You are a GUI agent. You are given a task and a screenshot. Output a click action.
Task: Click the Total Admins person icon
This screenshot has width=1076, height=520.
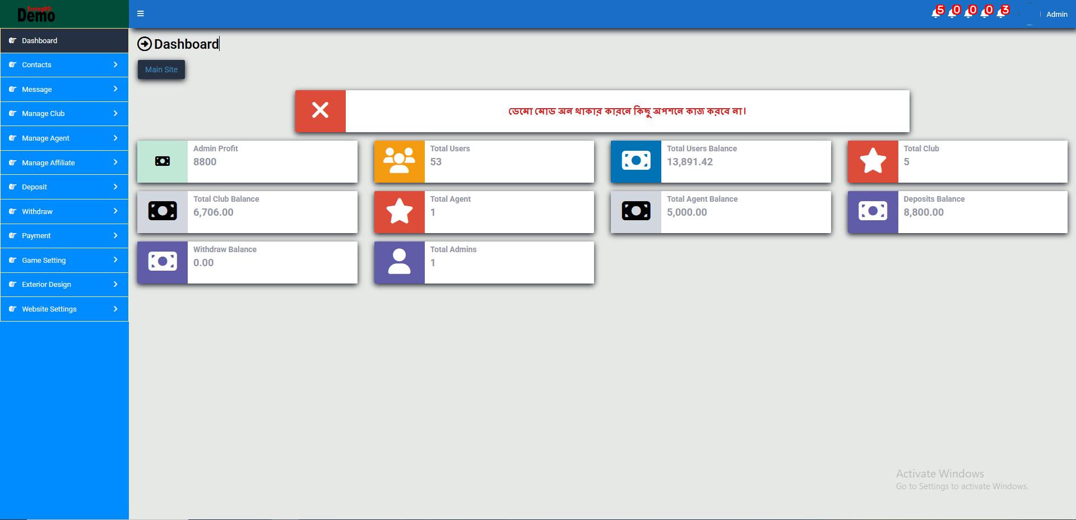click(x=399, y=262)
